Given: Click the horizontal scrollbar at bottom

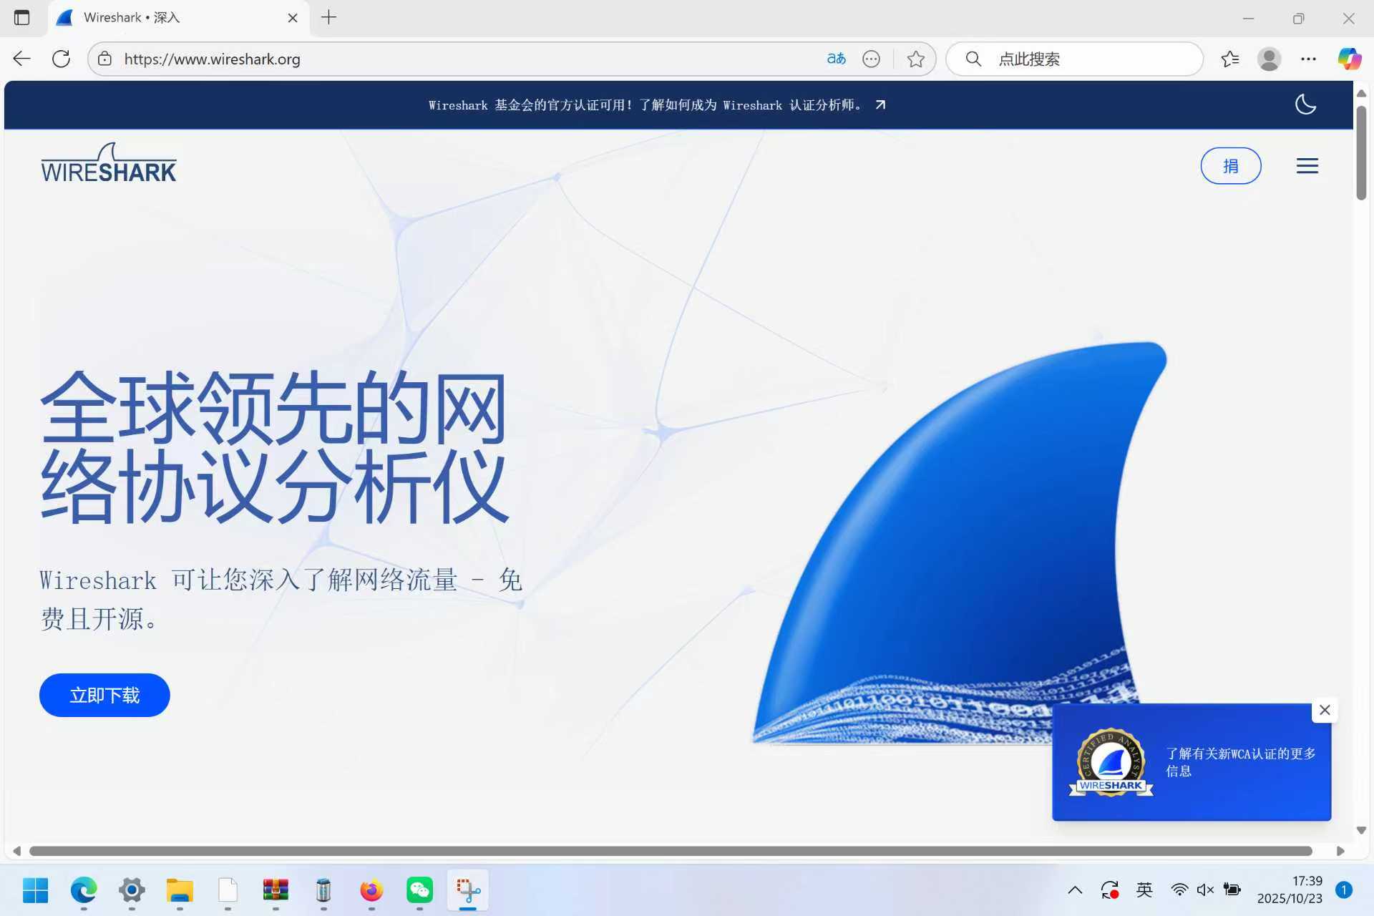Looking at the screenshot, I should click(670, 851).
